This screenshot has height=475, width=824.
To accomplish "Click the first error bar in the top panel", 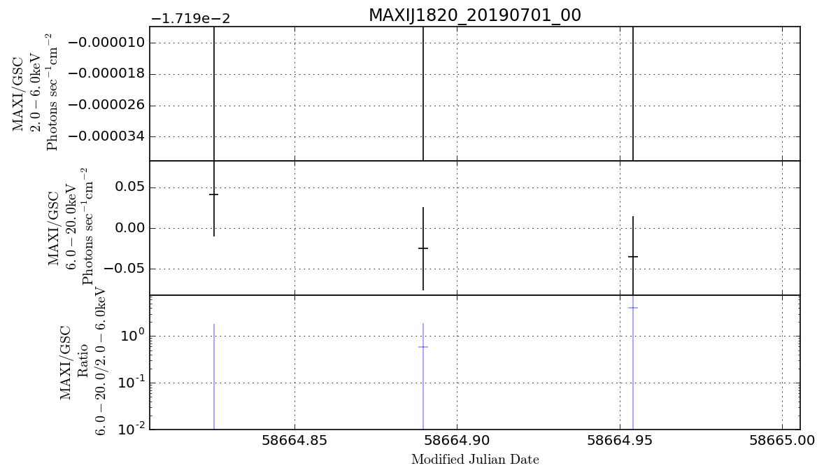I will click(x=214, y=94).
